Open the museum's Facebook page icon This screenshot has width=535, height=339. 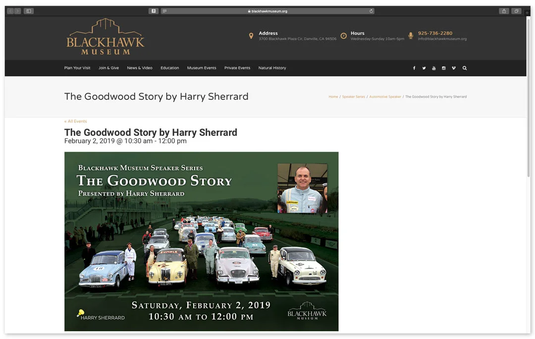coord(414,68)
